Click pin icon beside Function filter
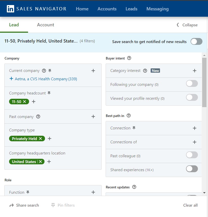This screenshot has height=217, width=208. pos(28,192)
